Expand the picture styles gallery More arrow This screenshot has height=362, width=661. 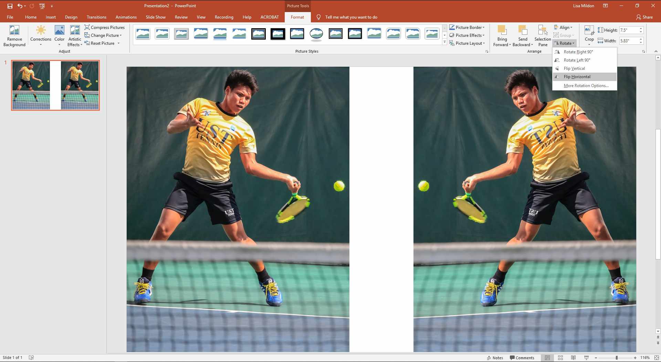coord(444,42)
